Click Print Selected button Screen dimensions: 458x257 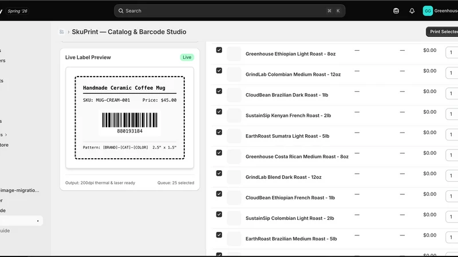tap(443, 31)
